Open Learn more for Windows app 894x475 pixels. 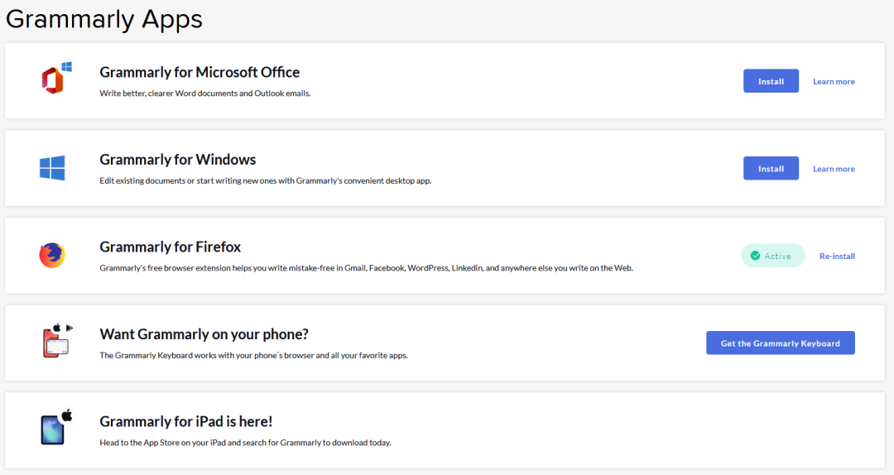pos(834,169)
